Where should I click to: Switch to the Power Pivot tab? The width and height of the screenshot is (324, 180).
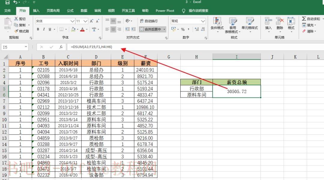165,10
